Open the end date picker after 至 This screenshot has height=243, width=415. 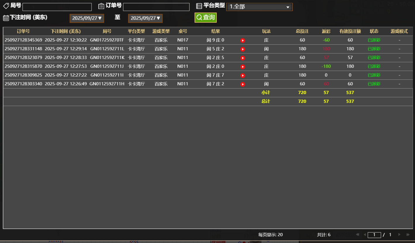pyautogui.click(x=145, y=18)
